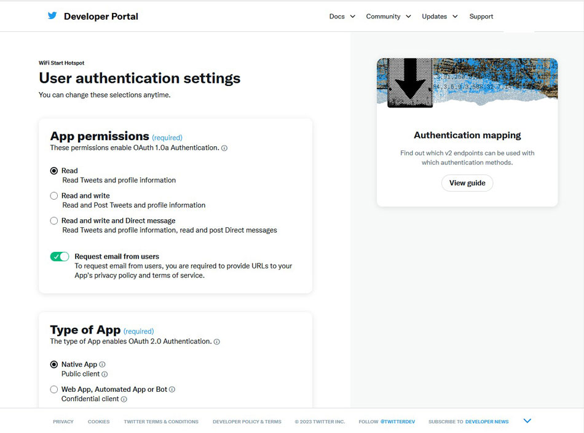This screenshot has height=433, width=584.
Task: Select Read and write permission
Action: click(54, 196)
